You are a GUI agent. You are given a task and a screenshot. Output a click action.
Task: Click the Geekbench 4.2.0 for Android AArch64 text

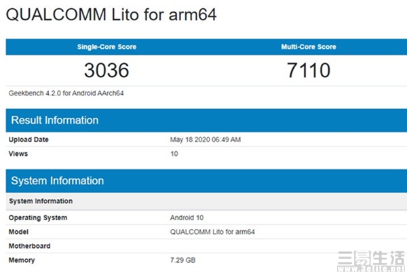[x=66, y=93]
